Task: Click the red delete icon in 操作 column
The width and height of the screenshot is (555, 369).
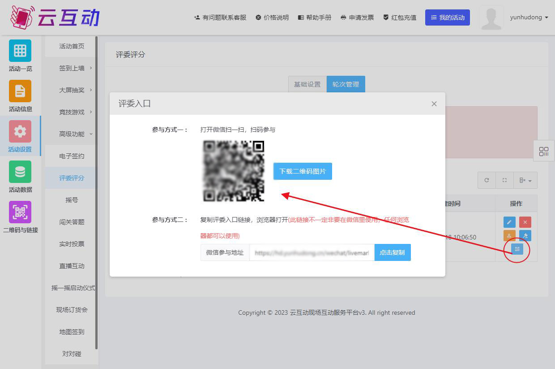Action: click(x=525, y=222)
